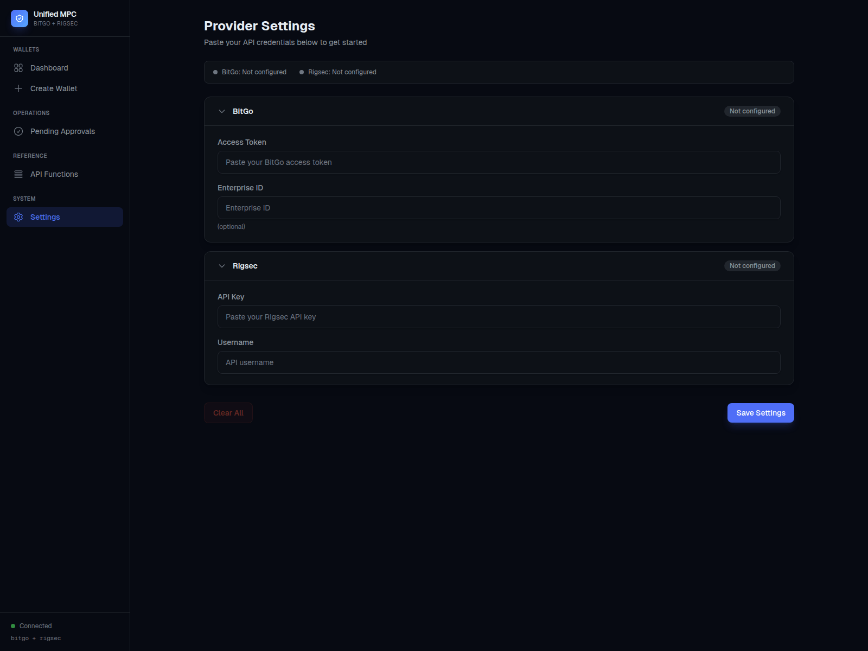Click the green Connected status dot

coord(13,626)
